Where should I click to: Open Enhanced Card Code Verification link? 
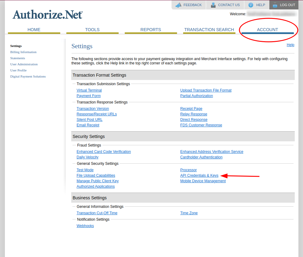click(x=104, y=152)
